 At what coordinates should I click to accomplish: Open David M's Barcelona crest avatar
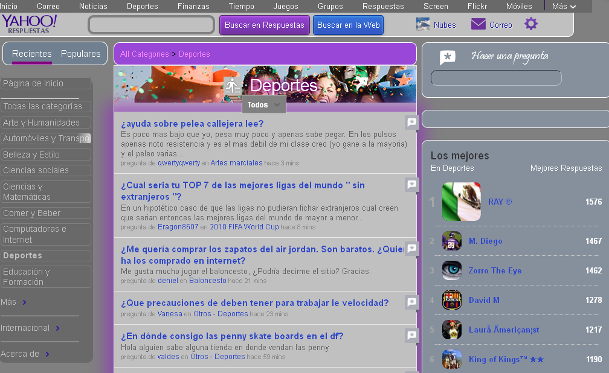452,300
